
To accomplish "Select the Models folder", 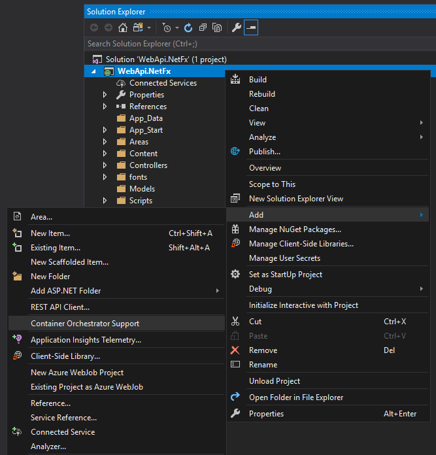I will (142, 189).
